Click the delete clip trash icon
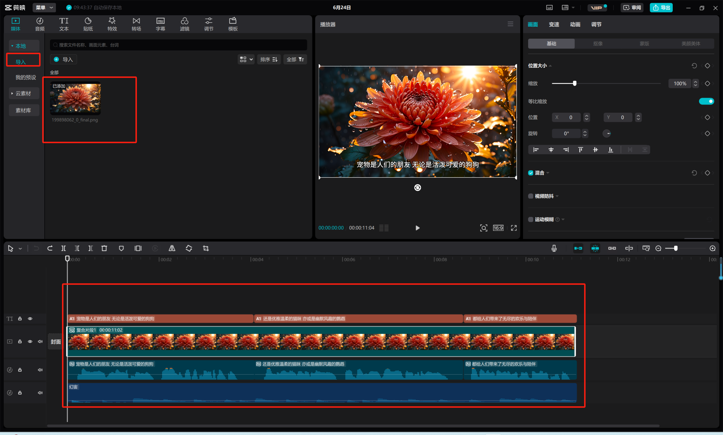The image size is (723, 435). point(104,248)
